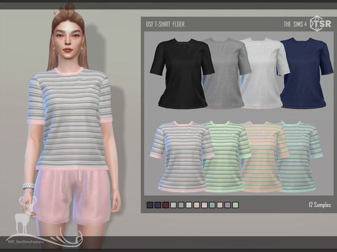Click the '12 Samples' label
The width and height of the screenshot is (337, 252).
(x=320, y=205)
